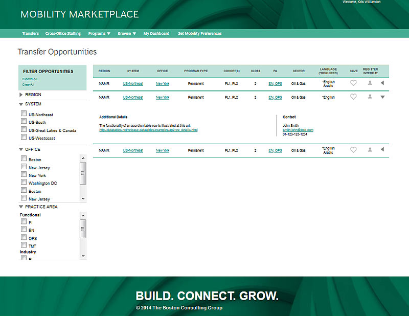Click the heart save icon in expanded second row
The image size is (409, 316).
tap(353, 97)
